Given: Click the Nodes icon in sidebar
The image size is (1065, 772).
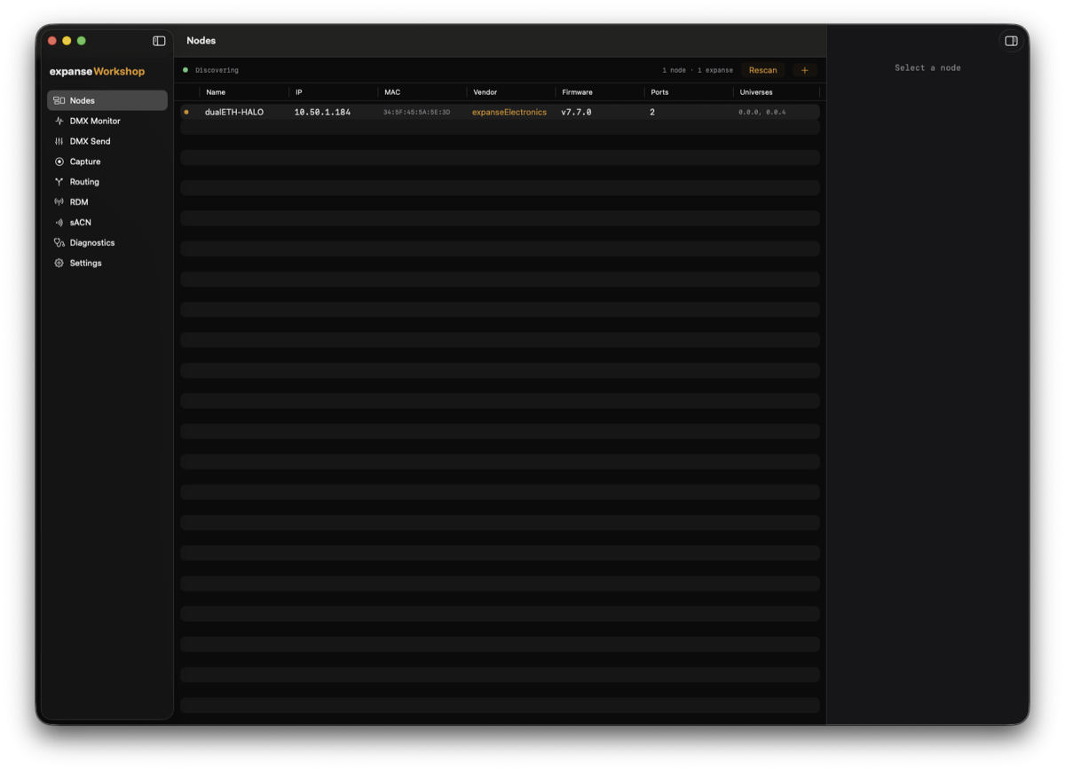Looking at the screenshot, I should point(59,100).
